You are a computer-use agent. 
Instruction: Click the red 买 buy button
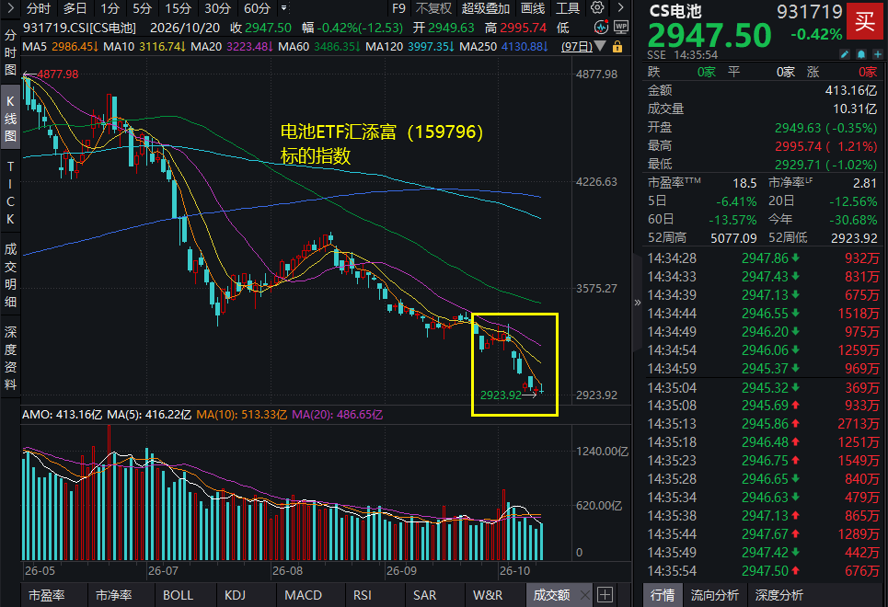pyautogui.click(x=864, y=21)
